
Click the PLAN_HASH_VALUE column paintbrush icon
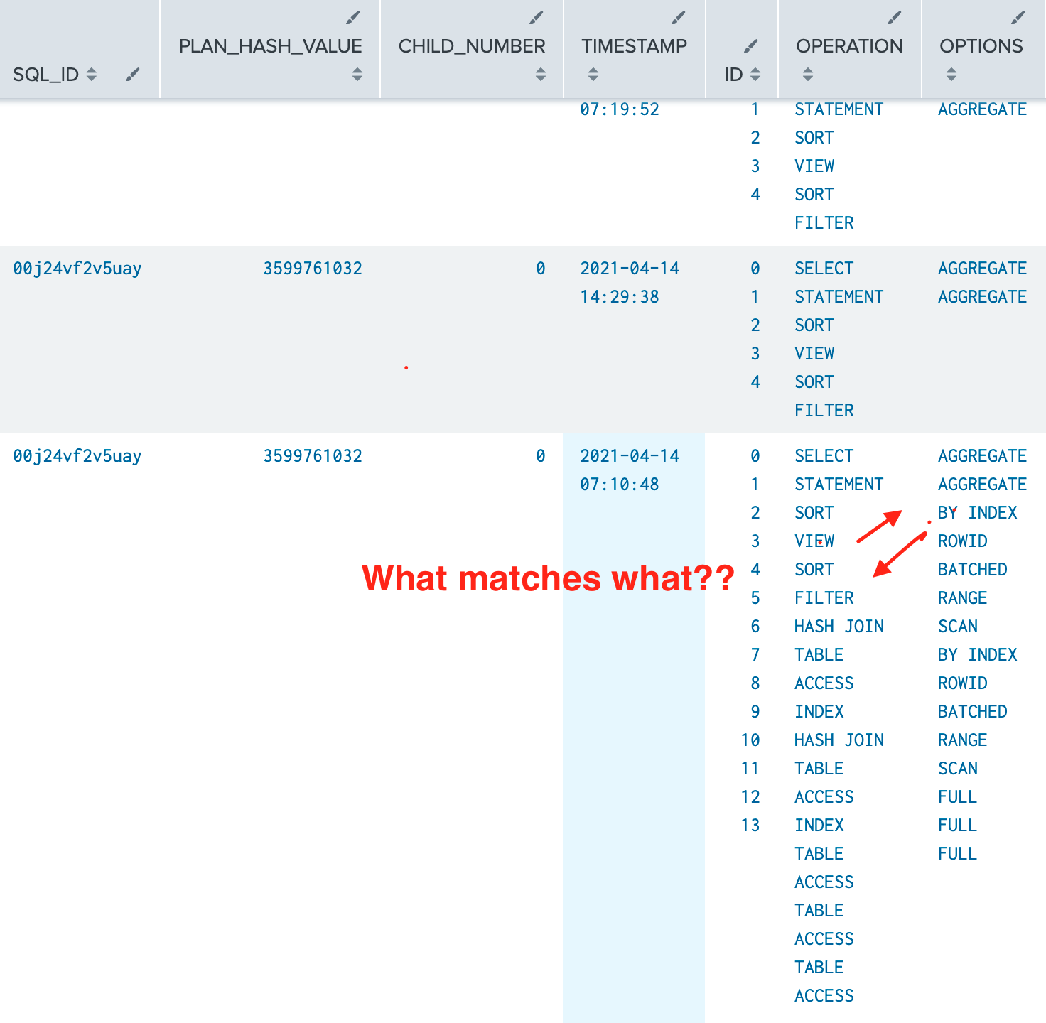pos(353,18)
